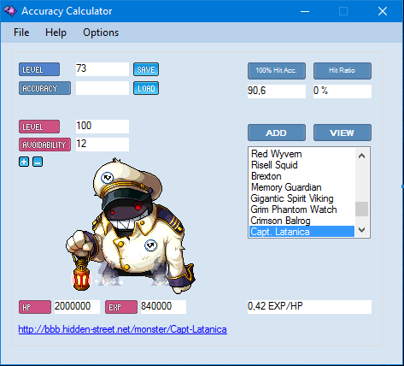Click the blue minus icon under Avoidability
This screenshot has width=404, height=366.
pos(38,162)
